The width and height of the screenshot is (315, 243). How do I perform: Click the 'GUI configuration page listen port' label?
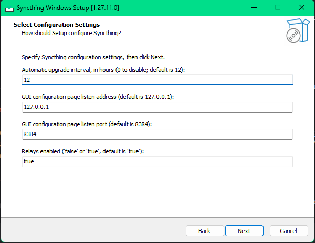pyautogui.click(x=87, y=124)
